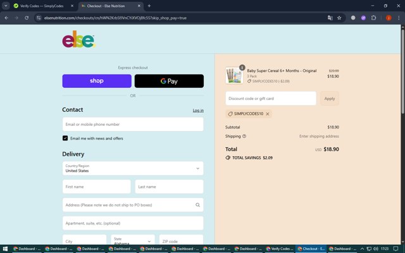Viewport: 405px width, 253px height.
Task: Click the Subtotal label
Action: (x=232, y=127)
